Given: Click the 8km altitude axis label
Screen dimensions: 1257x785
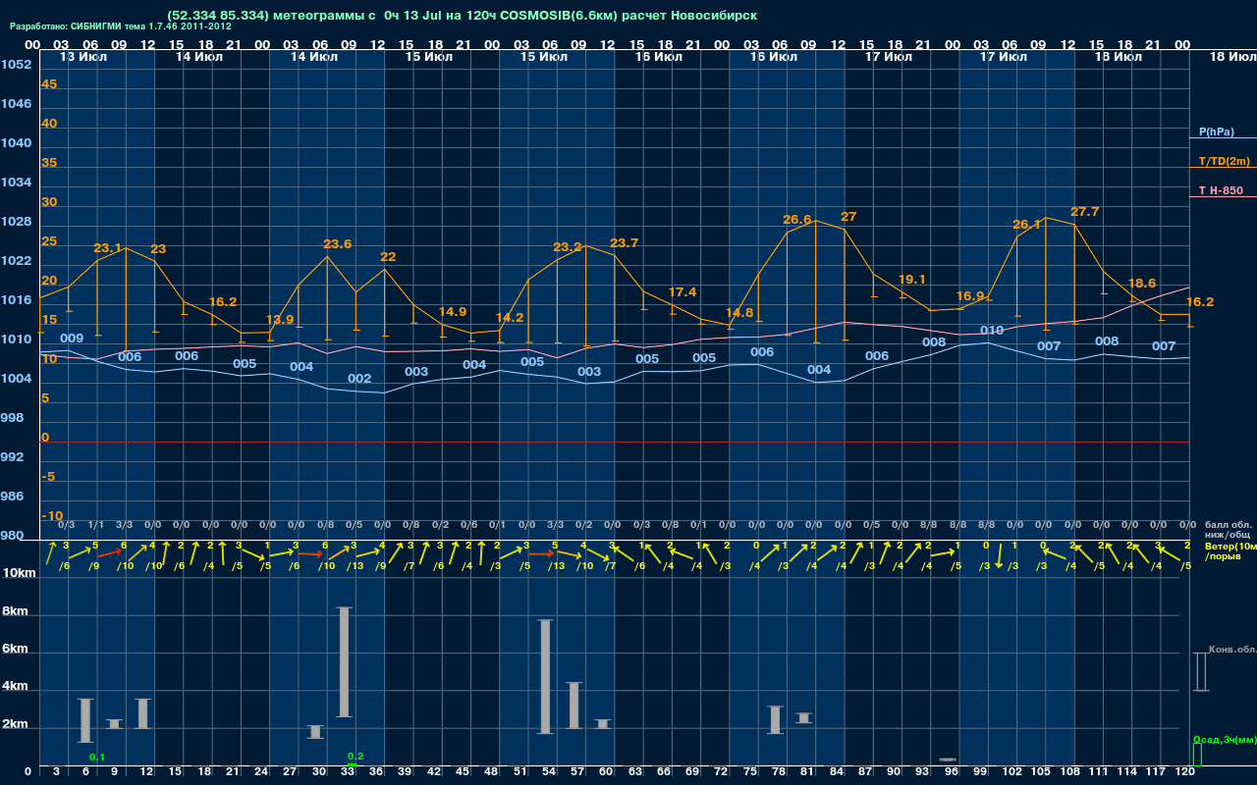Looking at the screenshot, I should point(17,611).
